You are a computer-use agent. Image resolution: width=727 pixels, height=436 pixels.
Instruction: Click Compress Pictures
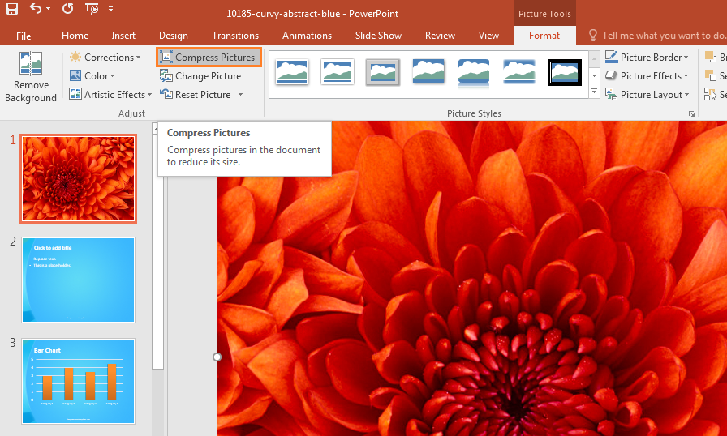point(209,58)
